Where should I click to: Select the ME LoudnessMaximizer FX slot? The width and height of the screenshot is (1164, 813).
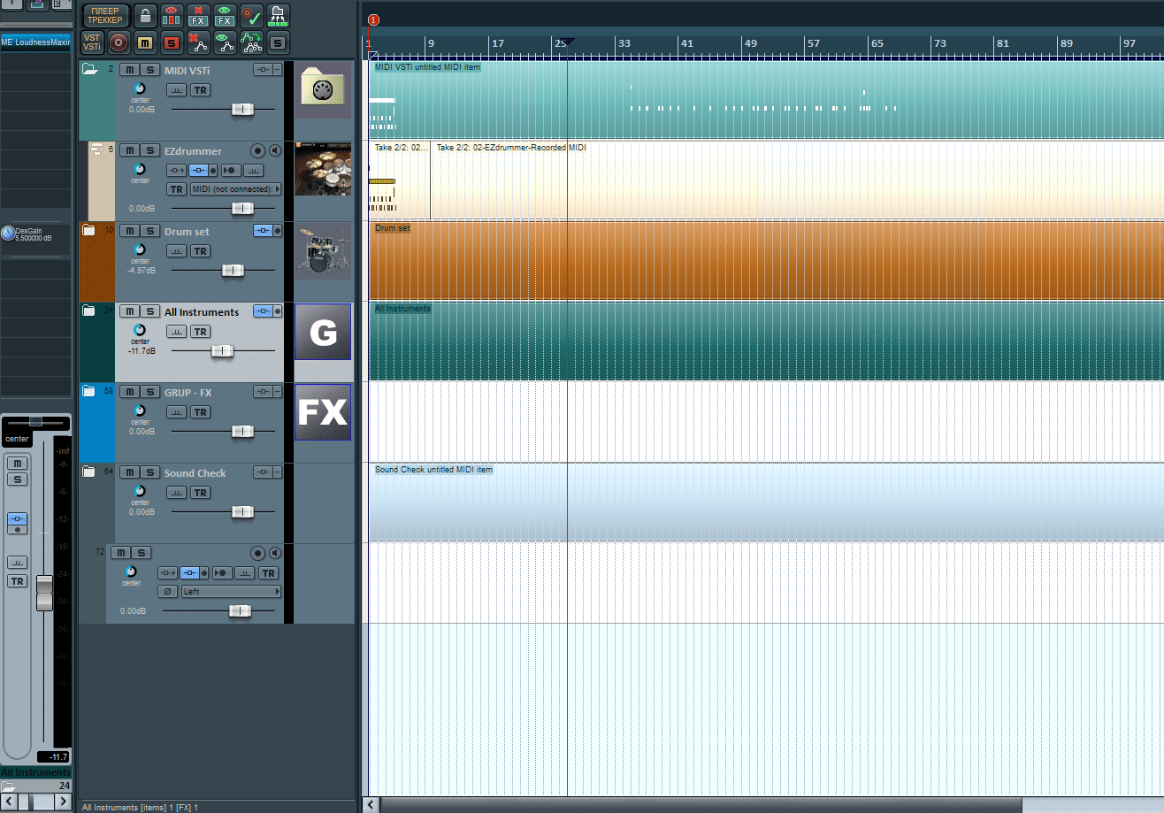point(35,42)
